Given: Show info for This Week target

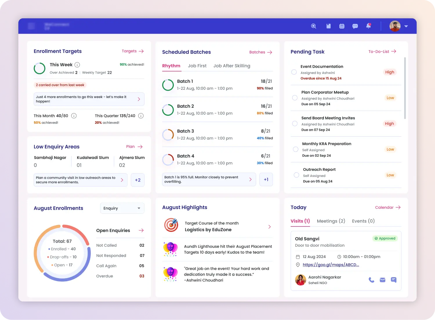Looking at the screenshot, I should pyautogui.click(x=77, y=65).
